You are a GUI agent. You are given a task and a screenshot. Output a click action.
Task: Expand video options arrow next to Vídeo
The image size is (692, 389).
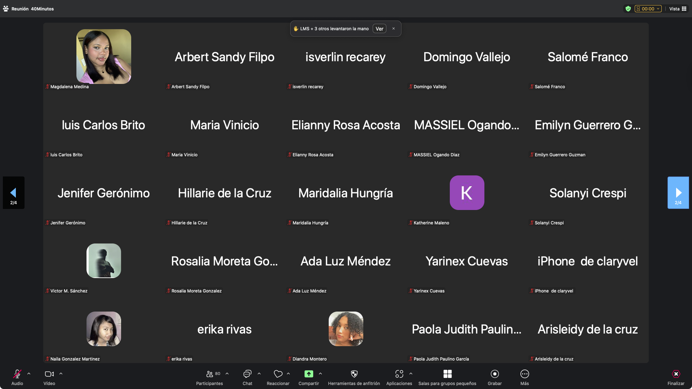point(61,374)
